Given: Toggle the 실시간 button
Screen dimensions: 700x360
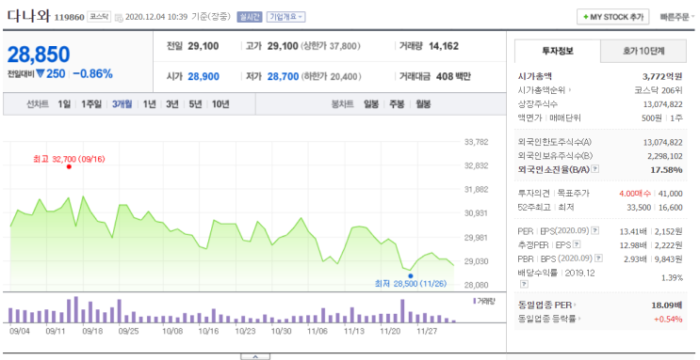Looking at the screenshot, I should click(x=250, y=17).
